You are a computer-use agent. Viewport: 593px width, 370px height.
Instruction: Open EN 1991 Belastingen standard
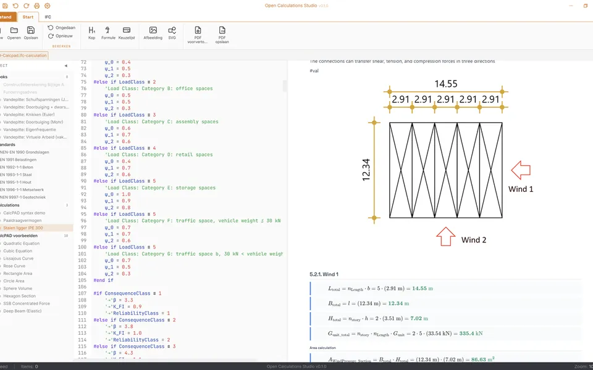coord(18,160)
